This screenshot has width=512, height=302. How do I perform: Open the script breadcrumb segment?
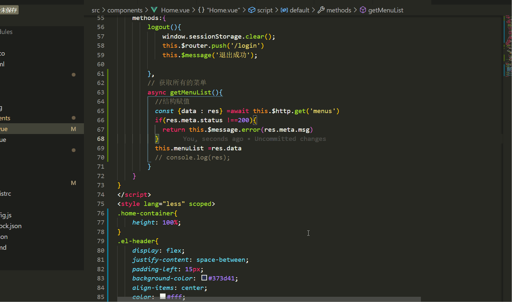(x=265, y=10)
